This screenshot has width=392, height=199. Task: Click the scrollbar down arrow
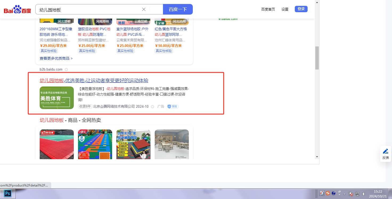317,157
